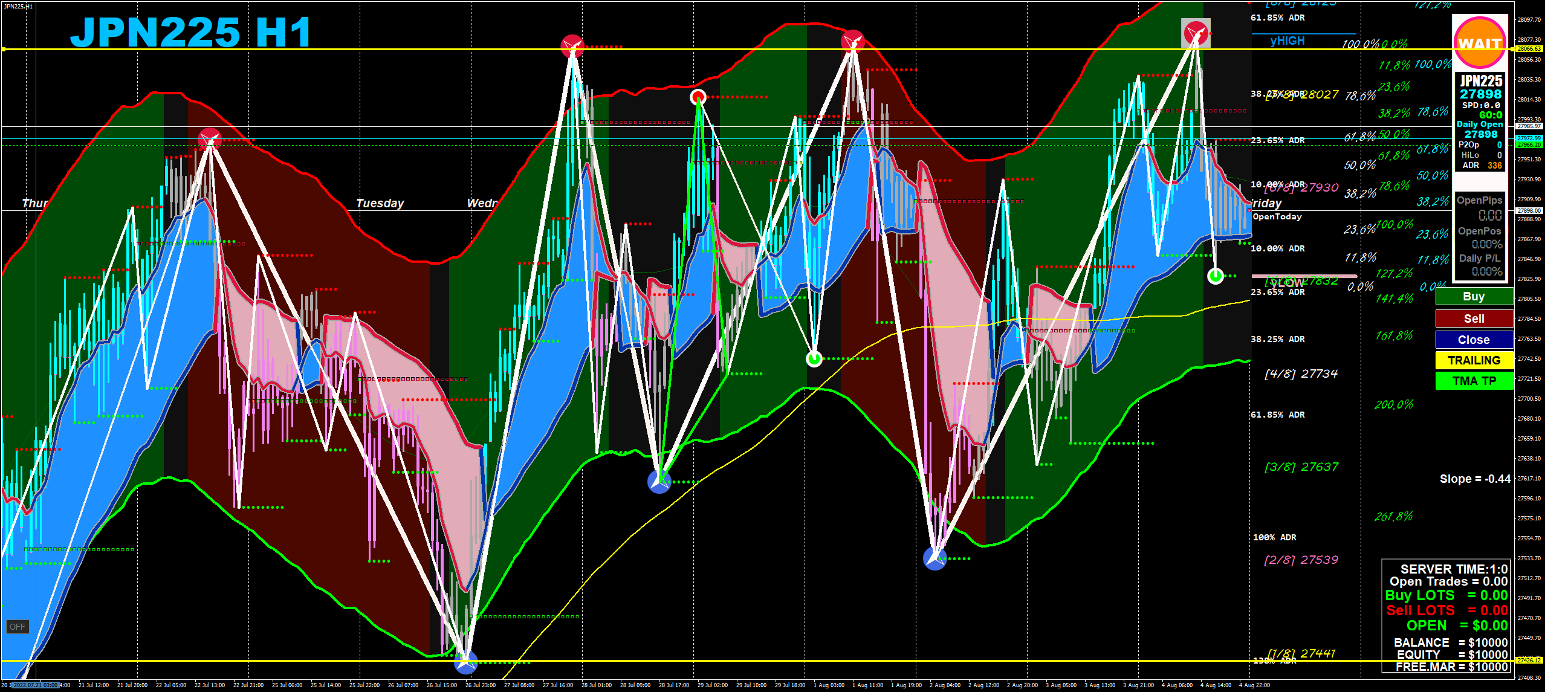This screenshot has height=692, width=1545.
Task: Toggle the OFF button at bottom left
Action: tap(18, 627)
